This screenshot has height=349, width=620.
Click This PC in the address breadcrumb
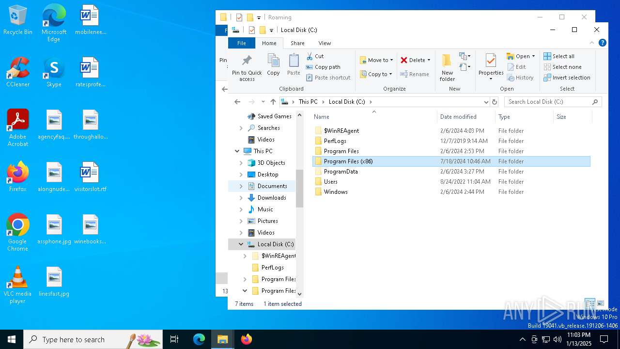(308, 102)
